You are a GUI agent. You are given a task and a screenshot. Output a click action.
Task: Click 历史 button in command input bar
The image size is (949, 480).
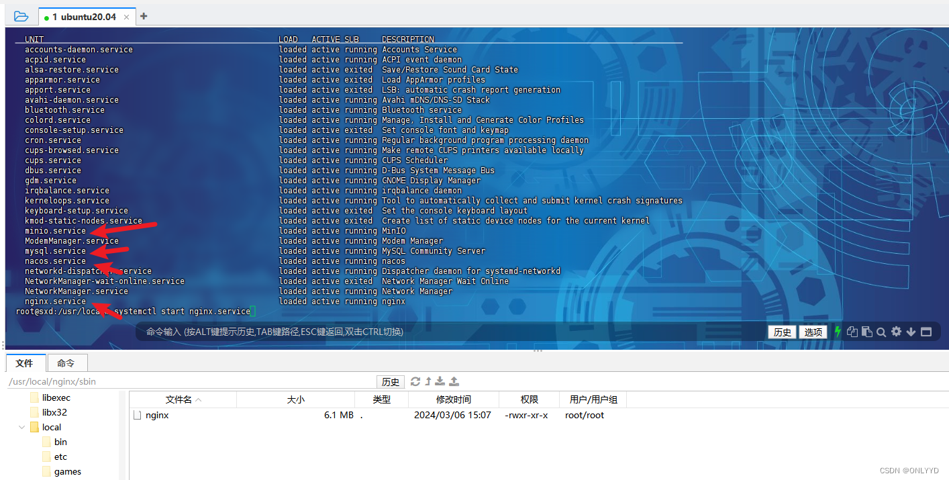[x=783, y=332]
